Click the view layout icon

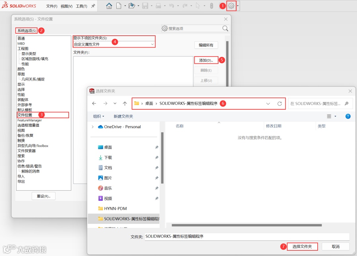[329, 116]
